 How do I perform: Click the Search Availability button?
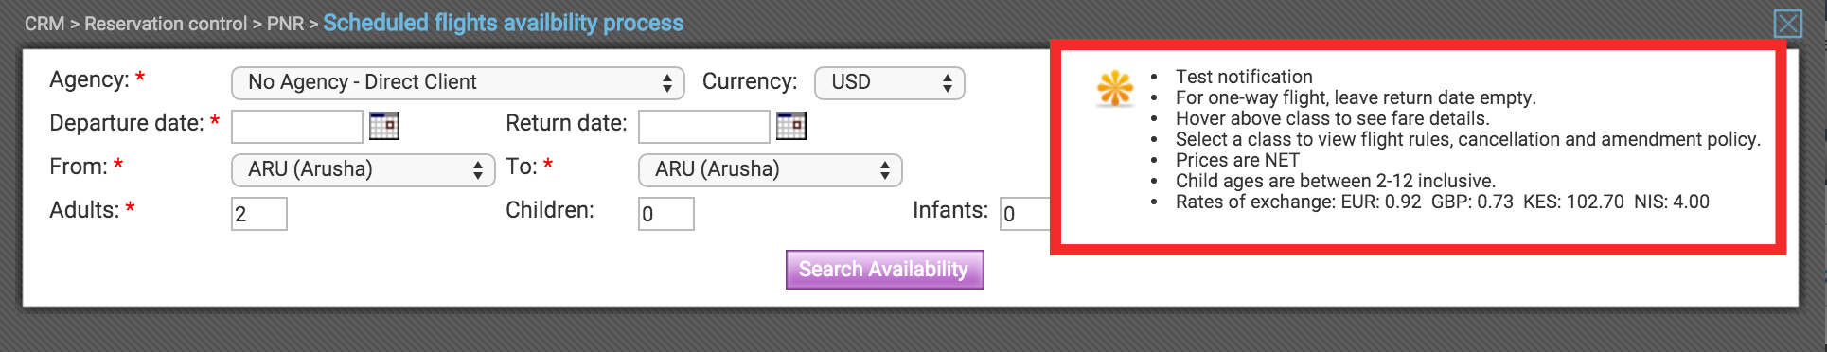(x=884, y=270)
